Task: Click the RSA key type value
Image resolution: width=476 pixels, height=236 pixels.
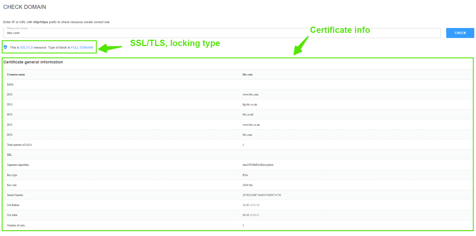Action: 245,175
